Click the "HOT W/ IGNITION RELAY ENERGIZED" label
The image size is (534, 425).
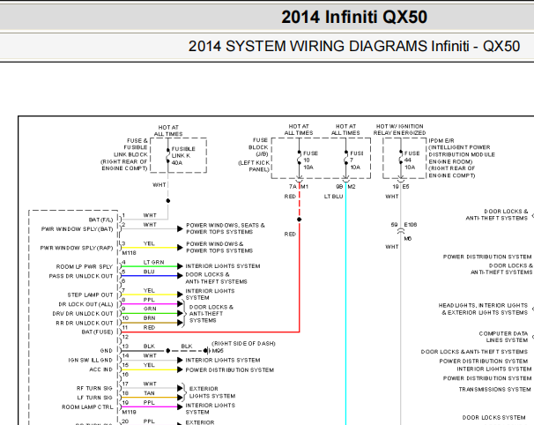pyautogui.click(x=399, y=130)
